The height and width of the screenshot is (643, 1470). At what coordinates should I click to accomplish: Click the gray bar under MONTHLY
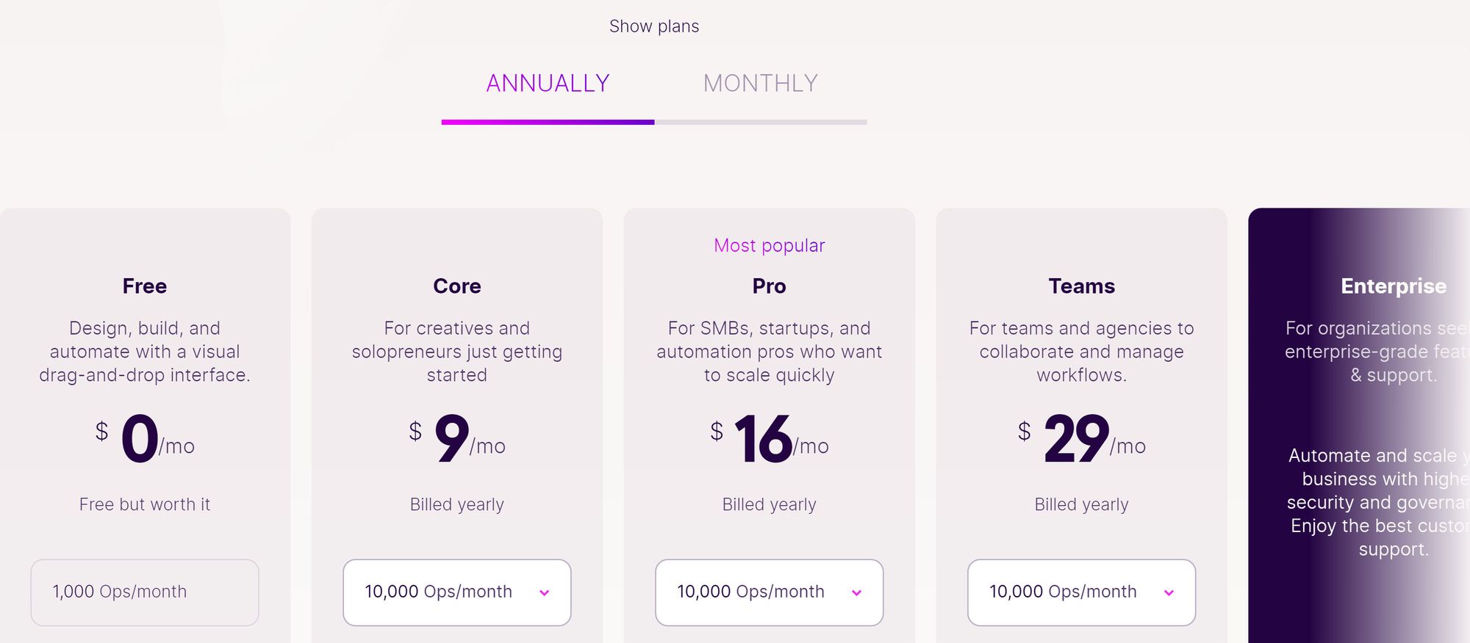760,122
